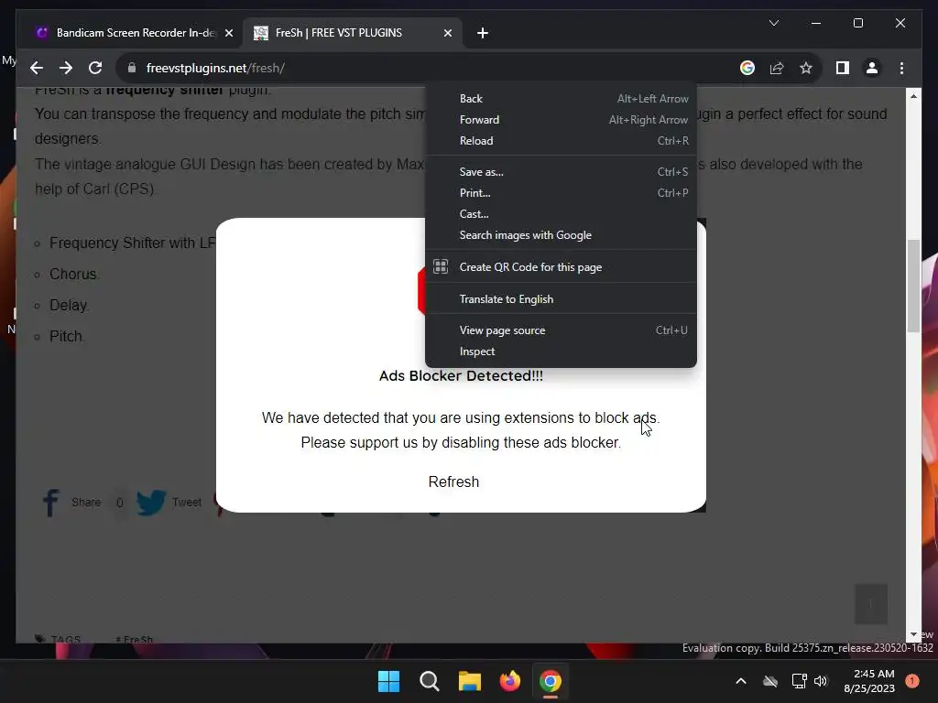
Task: Click the padlock site info icon
Action: [132, 68]
